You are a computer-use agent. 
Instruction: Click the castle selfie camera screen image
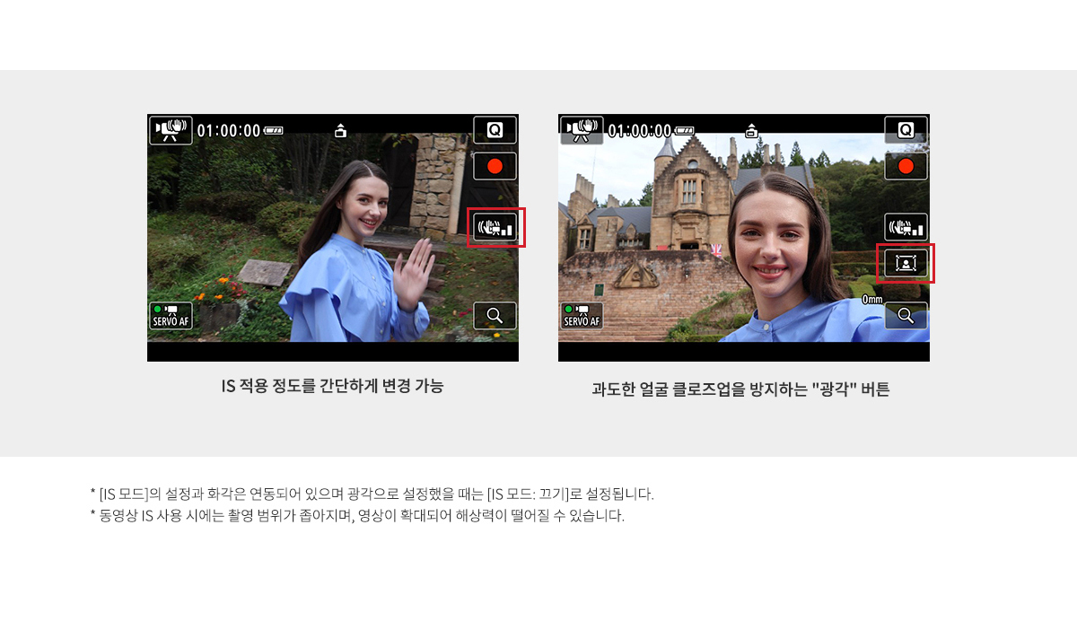pyautogui.click(x=744, y=238)
